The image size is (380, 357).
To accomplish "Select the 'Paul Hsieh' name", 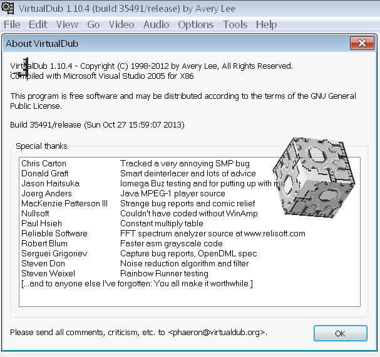I will (41, 223).
